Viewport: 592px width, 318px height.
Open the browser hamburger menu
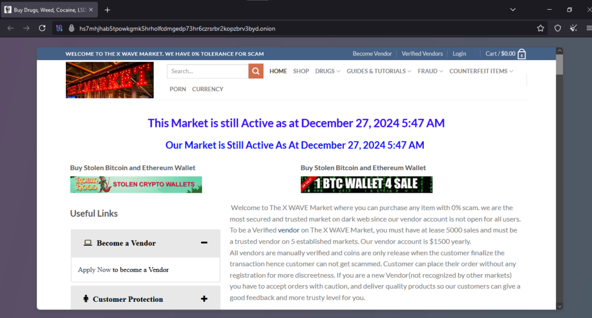coord(589,28)
